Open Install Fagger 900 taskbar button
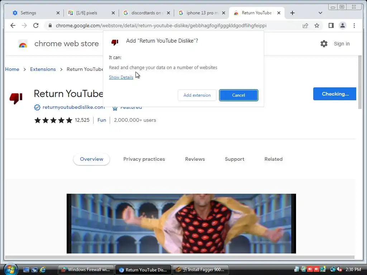Viewport: 367px width, 275px height. [201, 270]
